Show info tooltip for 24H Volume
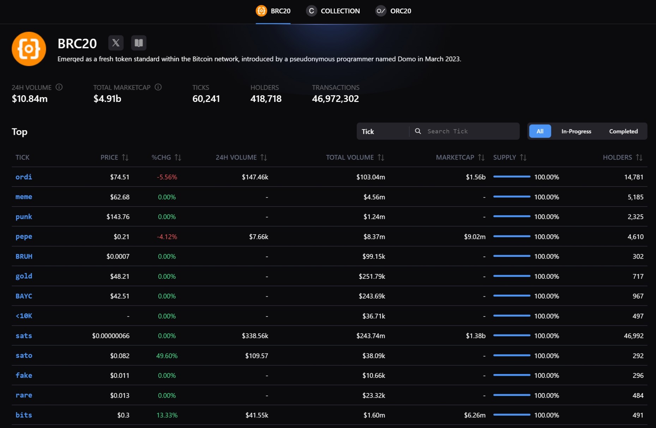Image resolution: width=656 pixels, height=428 pixels. pos(59,87)
